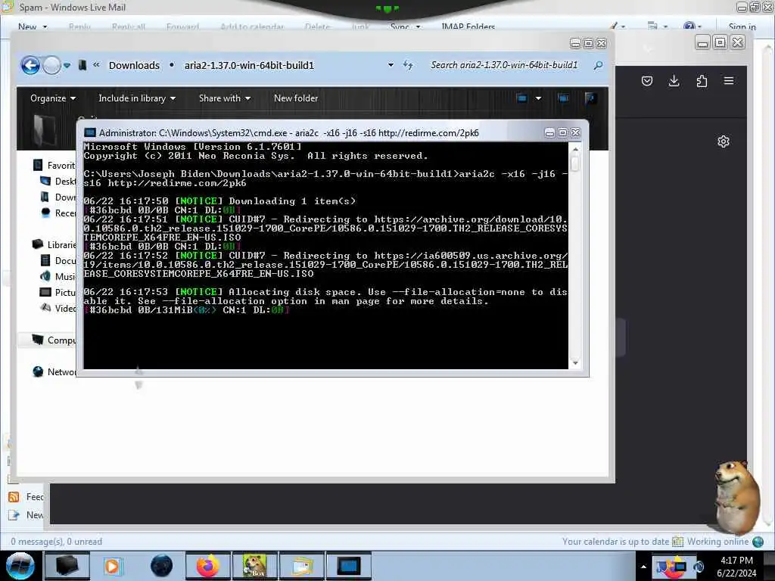
Task: Open the Box hamster taskbar app
Action: coord(254,566)
